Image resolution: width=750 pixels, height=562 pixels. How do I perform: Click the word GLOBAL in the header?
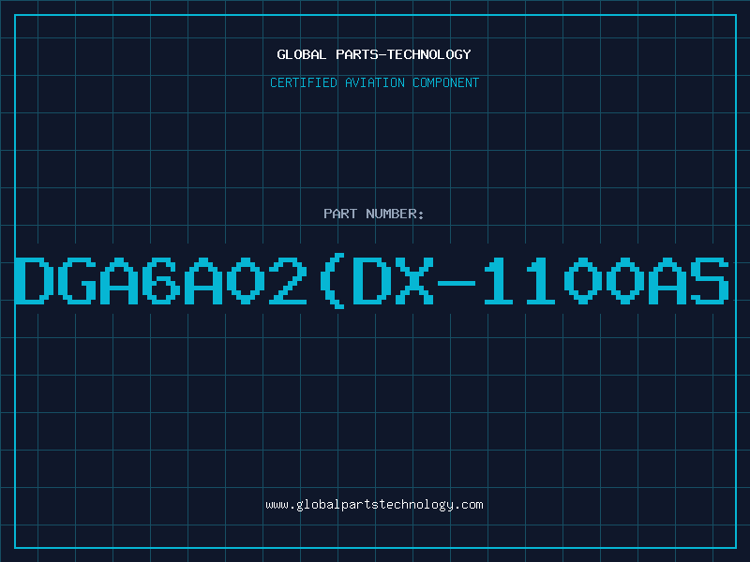coord(301,54)
